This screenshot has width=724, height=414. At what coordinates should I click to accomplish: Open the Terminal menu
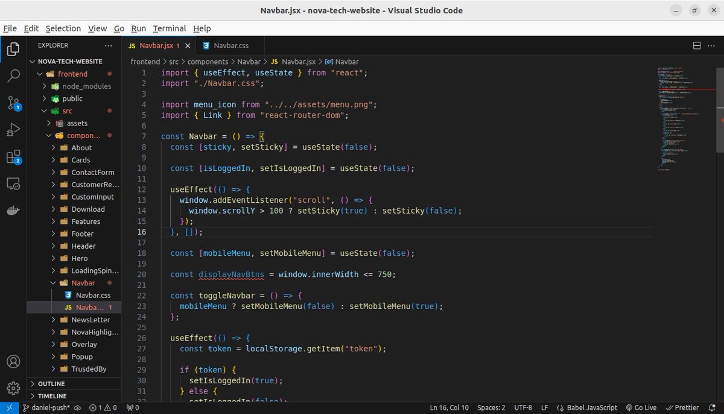170,28
